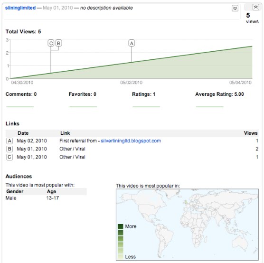Image resolution: width=264 pixels, height=263 pixels.
Task: Click the 5 views counter
Action: click(252, 18)
